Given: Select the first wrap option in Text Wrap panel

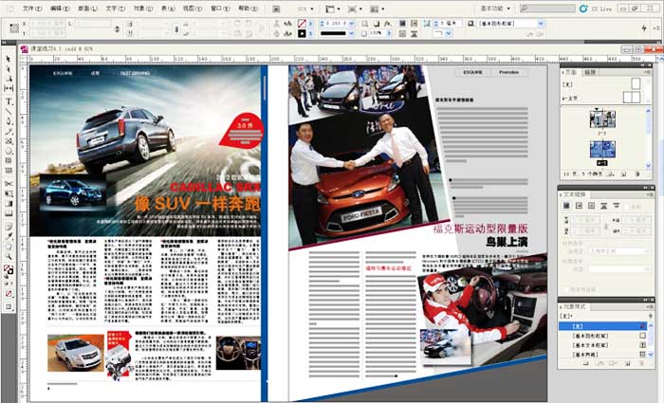Looking at the screenshot, I should (x=566, y=206).
